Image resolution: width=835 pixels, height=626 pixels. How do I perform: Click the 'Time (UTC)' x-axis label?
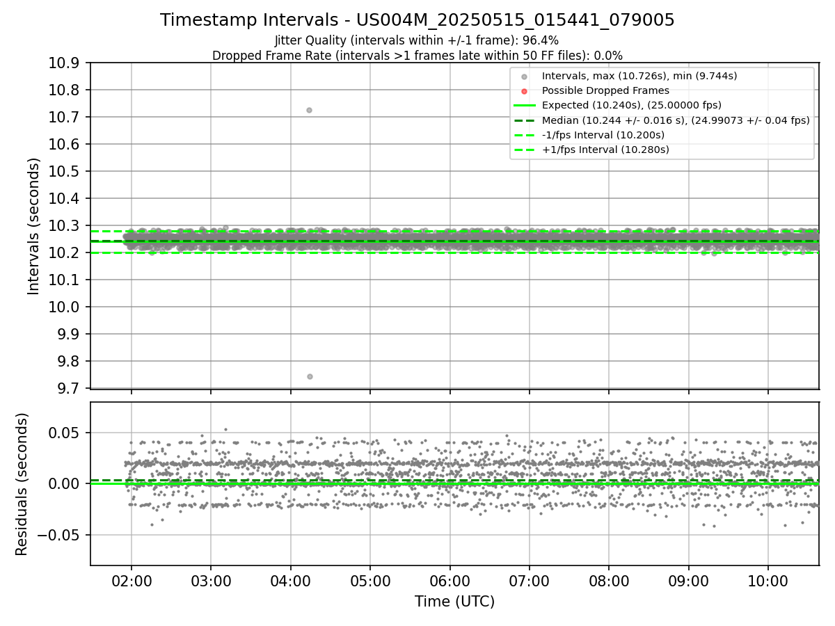454,602
